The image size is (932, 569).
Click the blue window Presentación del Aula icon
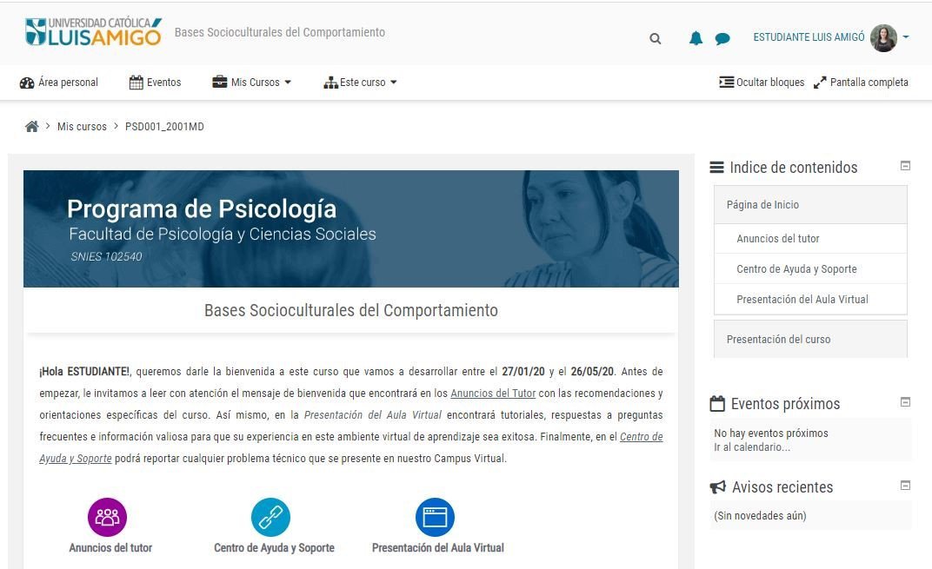pos(435,517)
